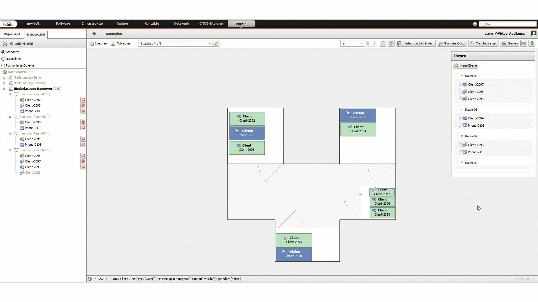Expand Niederlassung Berlin in the tree
Image resolution: width=538 pixels, height=302 pixels.
coord(4,77)
